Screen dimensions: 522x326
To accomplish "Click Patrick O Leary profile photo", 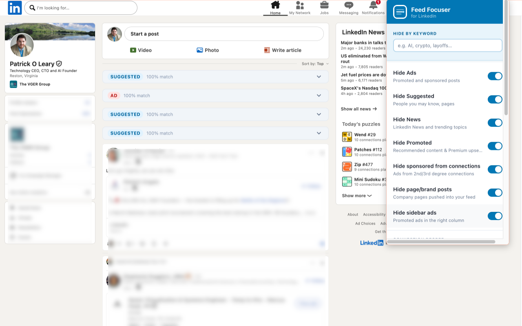I will pyautogui.click(x=22, y=45).
